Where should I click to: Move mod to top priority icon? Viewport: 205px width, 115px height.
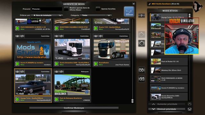pyautogui.click(x=190, y=104)
